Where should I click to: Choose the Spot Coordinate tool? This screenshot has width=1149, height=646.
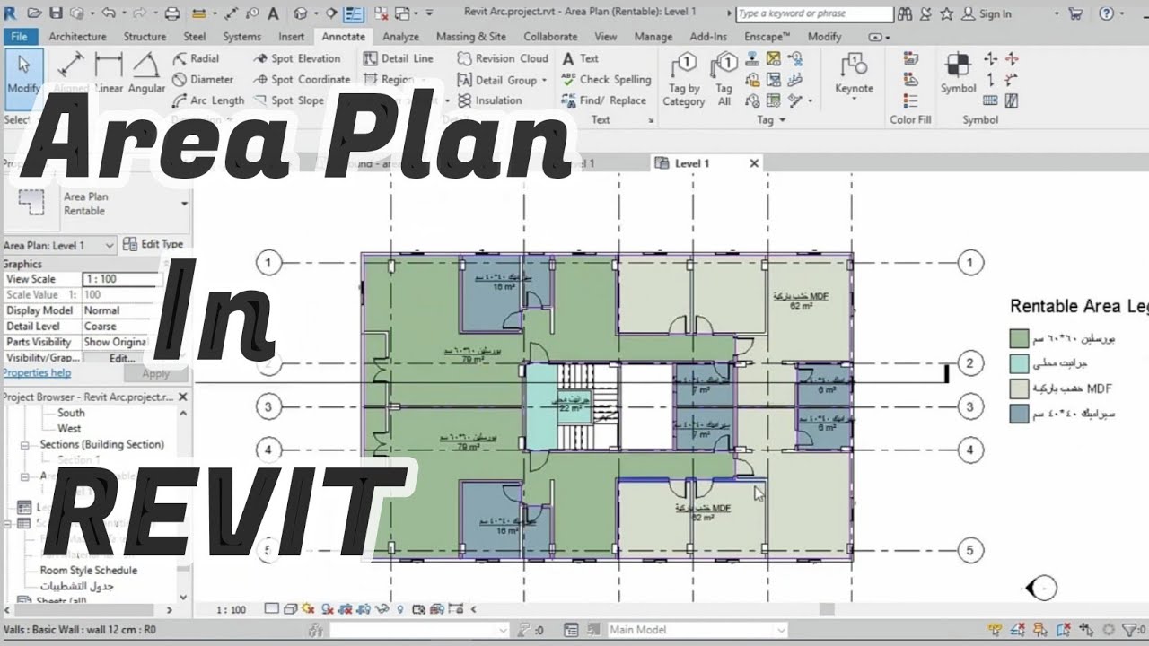302,79
